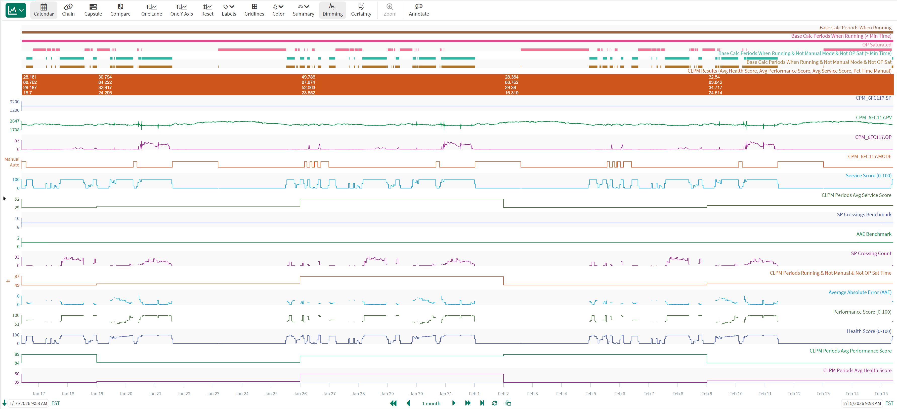Toggle auto-update refresh icon
This screenshot has width=897, height=409.
494,403
